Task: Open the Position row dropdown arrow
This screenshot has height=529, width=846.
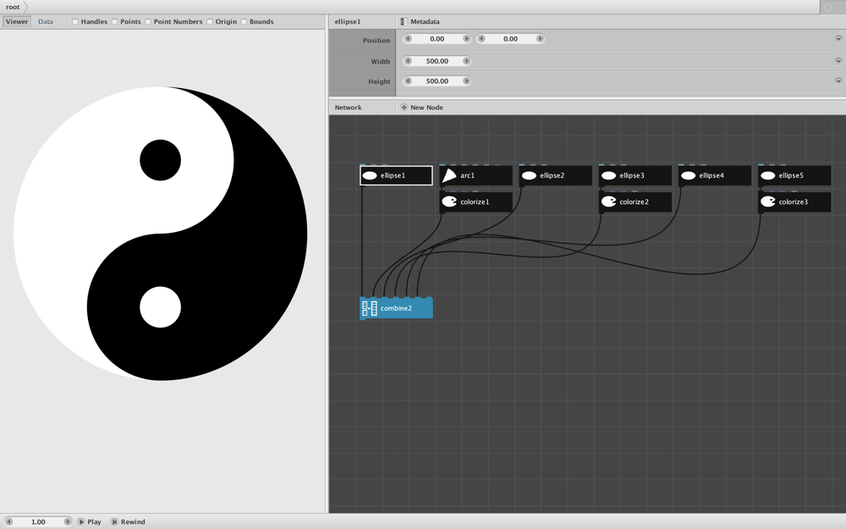Action: [x=838, y=39]
